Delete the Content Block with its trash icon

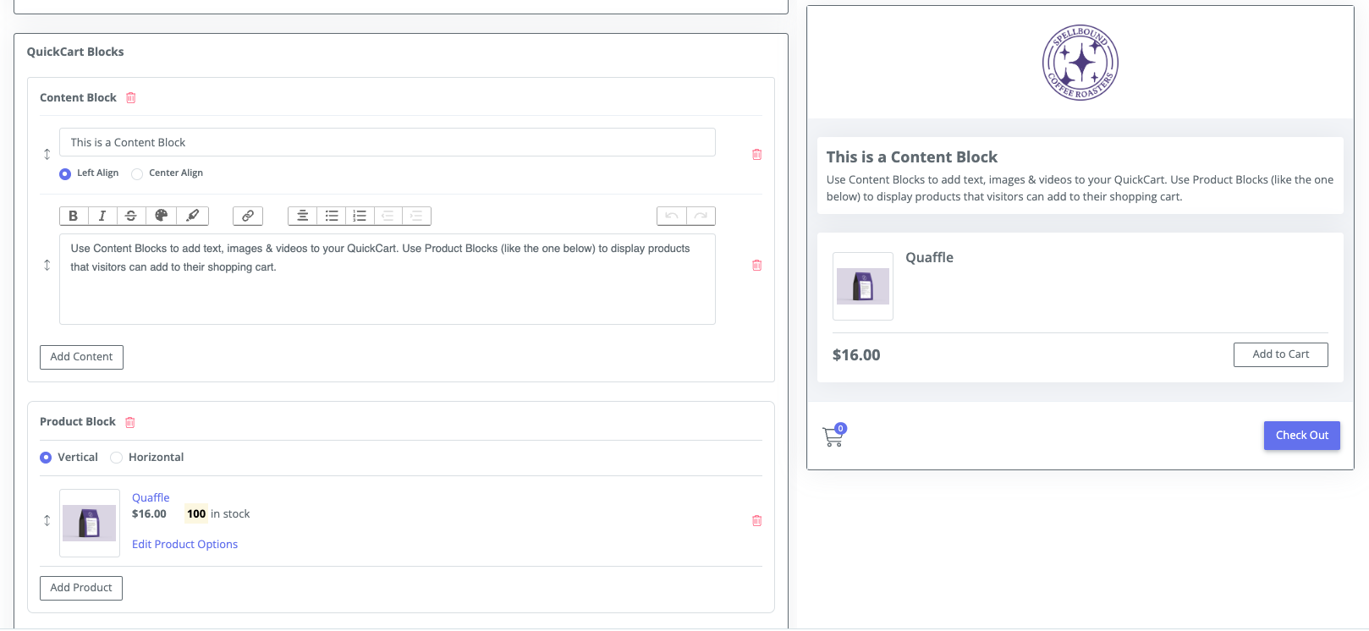(131, 98)
